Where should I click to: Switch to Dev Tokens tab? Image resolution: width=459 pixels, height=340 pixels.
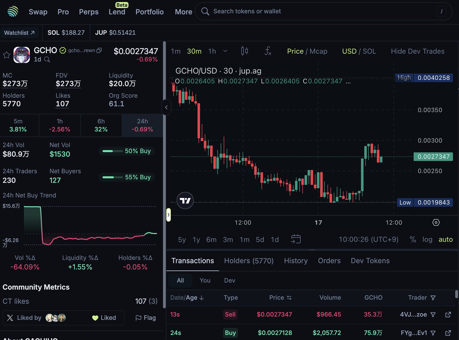pos(370,261)
